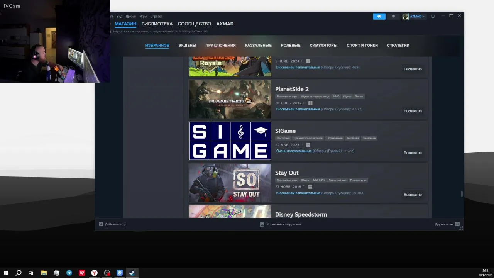Click the Royale game cover thumbnail

(x=230, y=66)
